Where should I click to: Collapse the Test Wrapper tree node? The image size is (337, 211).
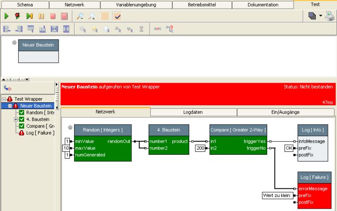[4, 99]
